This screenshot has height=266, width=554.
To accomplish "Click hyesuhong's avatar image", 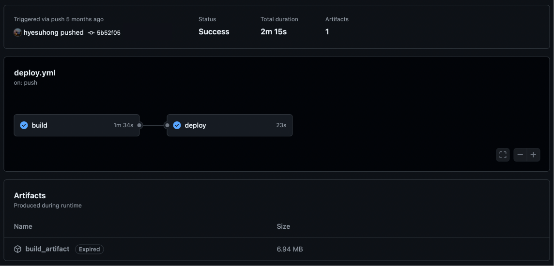I will point(17,32).
